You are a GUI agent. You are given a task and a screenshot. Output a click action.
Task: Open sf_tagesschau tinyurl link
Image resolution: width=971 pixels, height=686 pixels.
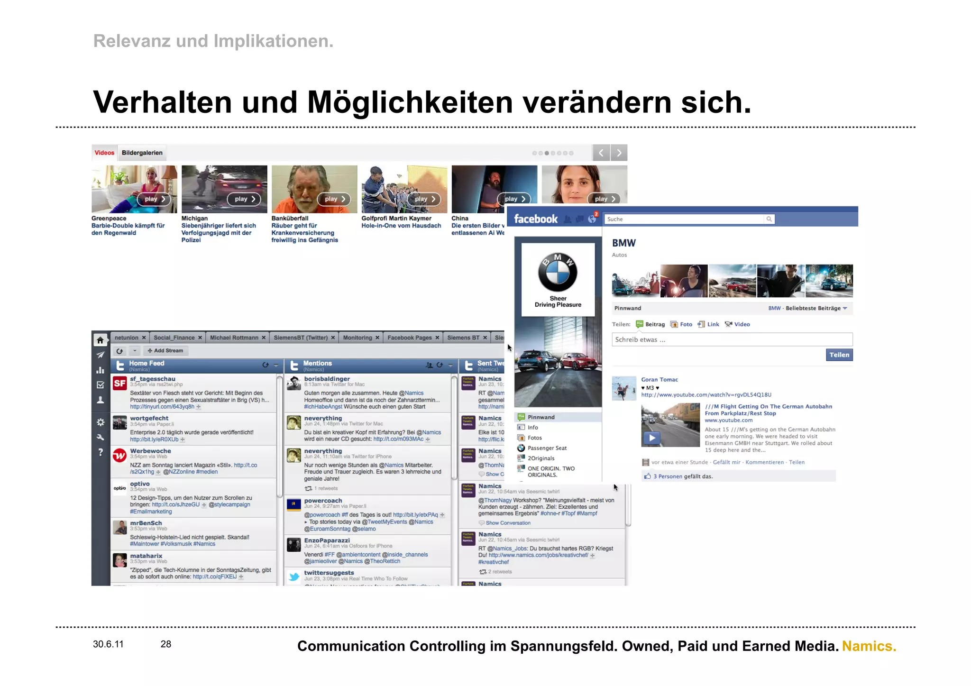pos(162,407)
